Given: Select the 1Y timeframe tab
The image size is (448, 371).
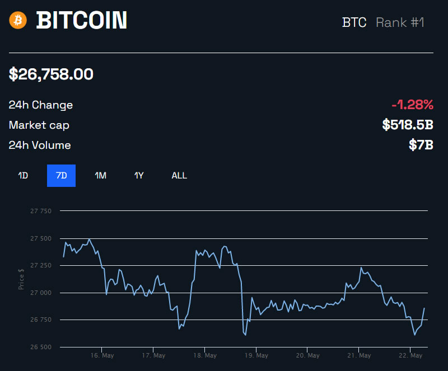Looking at the screenshot, I should (x=138, y=175).
